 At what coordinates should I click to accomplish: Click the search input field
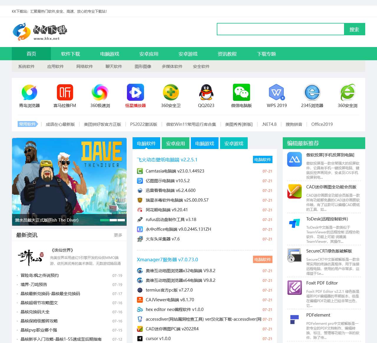pyautogui.click(x=280, y=29)
